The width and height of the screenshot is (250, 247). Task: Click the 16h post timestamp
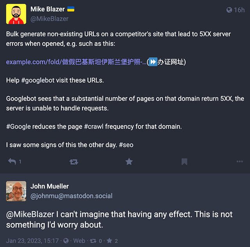239,10
